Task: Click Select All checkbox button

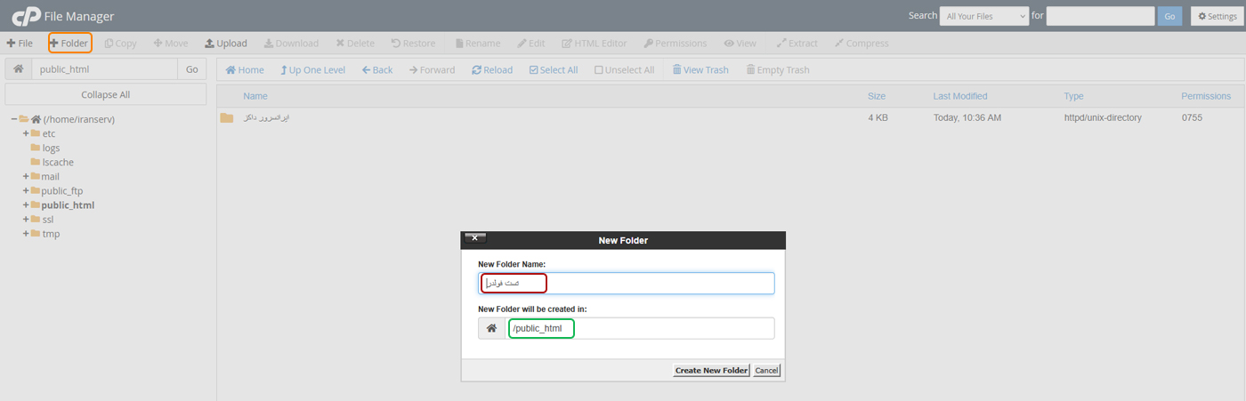Action: click(x=553, y=69)
